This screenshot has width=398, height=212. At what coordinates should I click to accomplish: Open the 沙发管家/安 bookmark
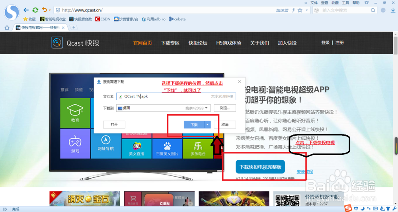pos(126,19)
